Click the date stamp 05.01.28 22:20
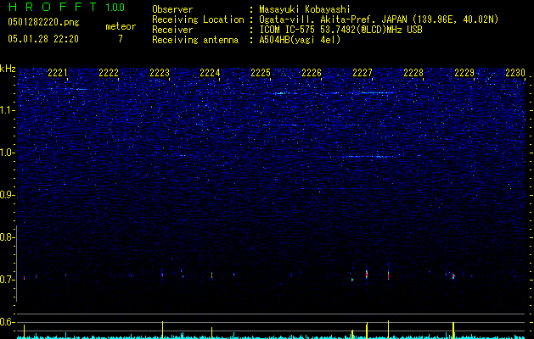 tap(43, 39)
